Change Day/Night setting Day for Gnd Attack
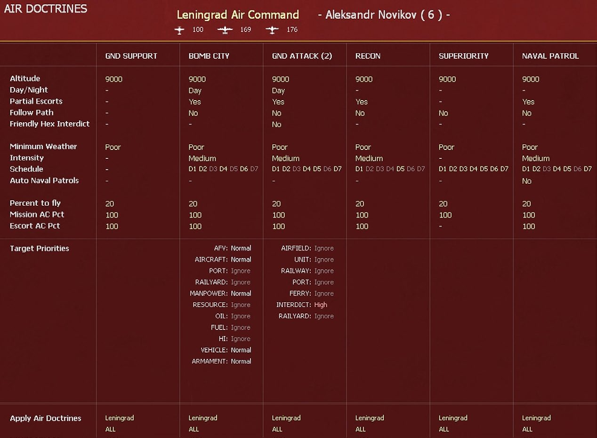Screen dimensions: 597x438 click(278, 91)
